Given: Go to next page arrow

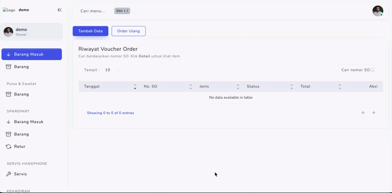Looking at the screenshot, I should pyautogui.click(x=373, y=113).
